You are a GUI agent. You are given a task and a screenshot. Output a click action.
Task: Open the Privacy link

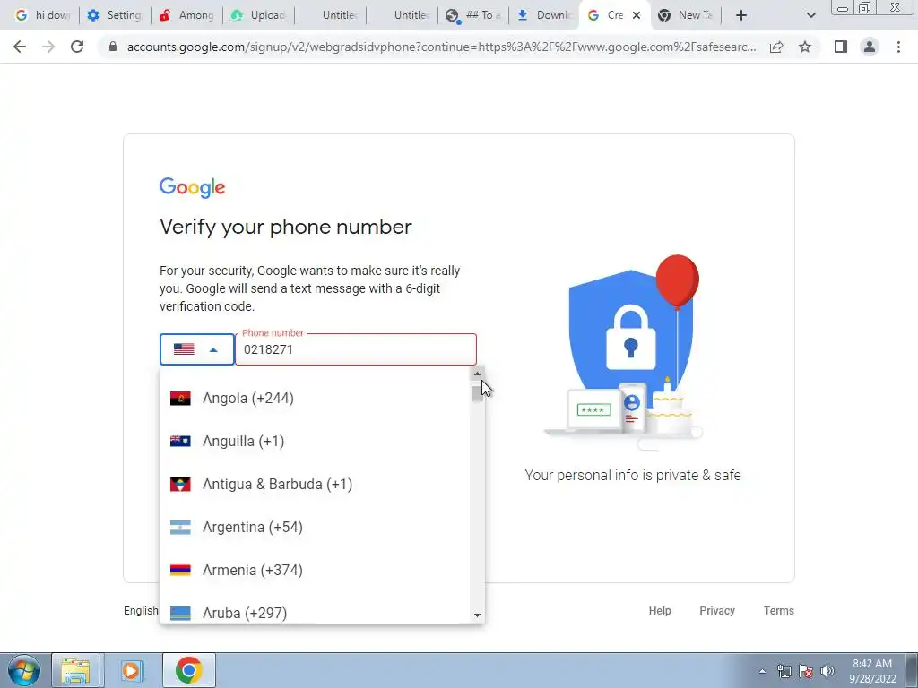pos(716,611)
